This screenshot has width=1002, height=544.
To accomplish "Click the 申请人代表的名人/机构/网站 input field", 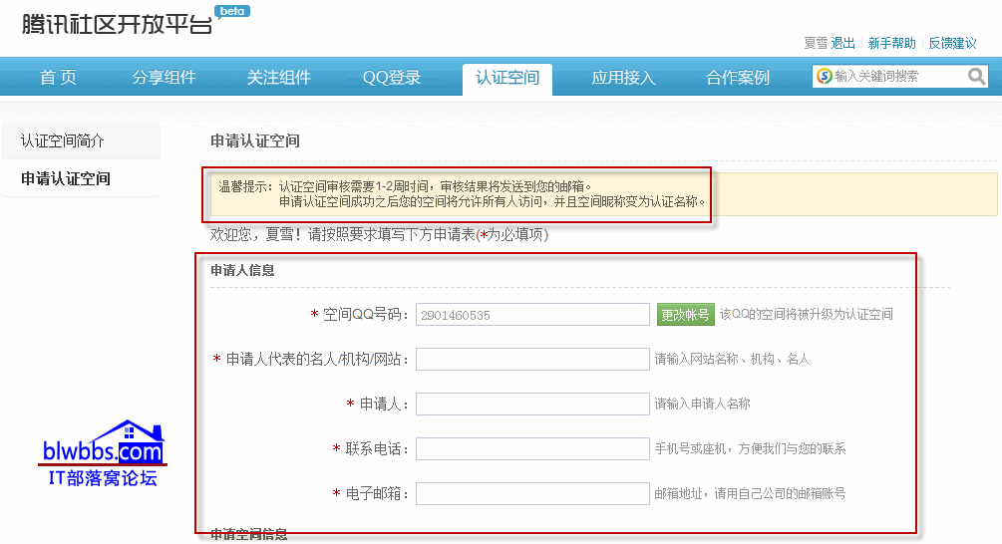I will (532, 359).
